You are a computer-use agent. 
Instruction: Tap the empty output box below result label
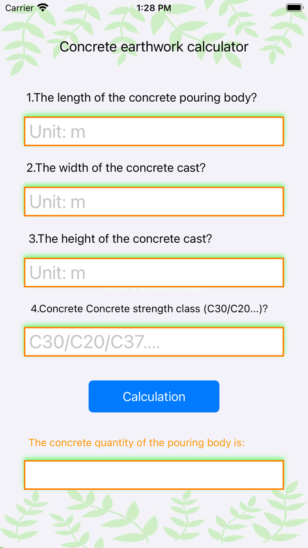click(x=154, y=475)
